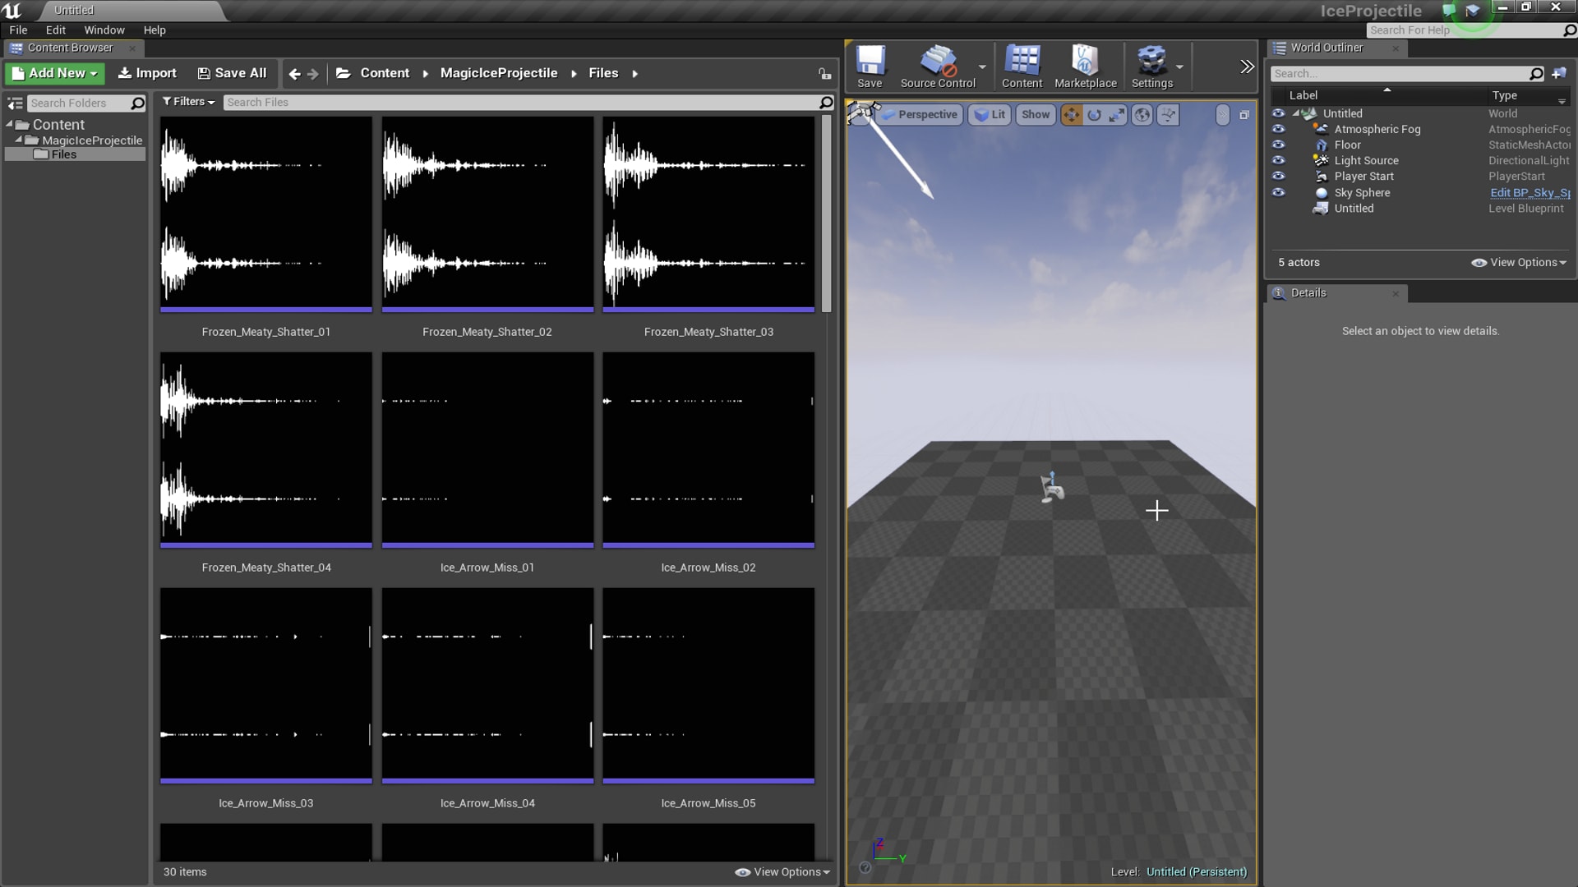1578x887 pixels.
Task: Click the tutorials graduation cap icon
Action: coord(1473,10)
